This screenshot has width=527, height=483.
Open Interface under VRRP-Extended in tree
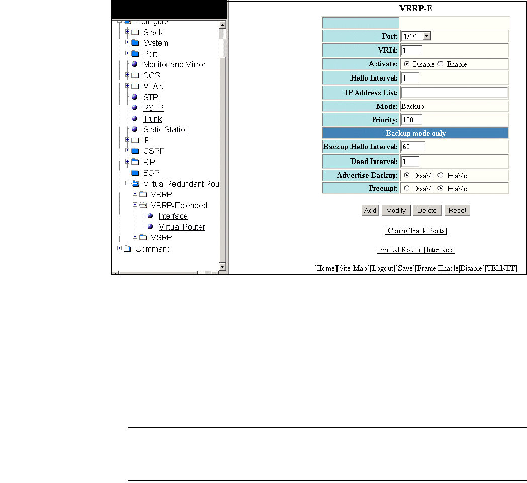tap(173, 216)
